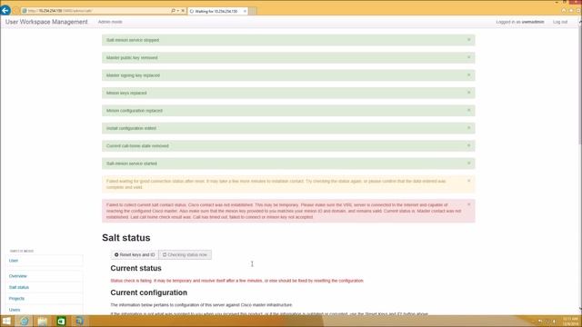This screenshot has height=327, width=582.
Task: Click the browser Home icon
Action: 564,11
